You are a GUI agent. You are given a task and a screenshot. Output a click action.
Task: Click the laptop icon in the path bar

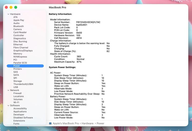[50, 123]
